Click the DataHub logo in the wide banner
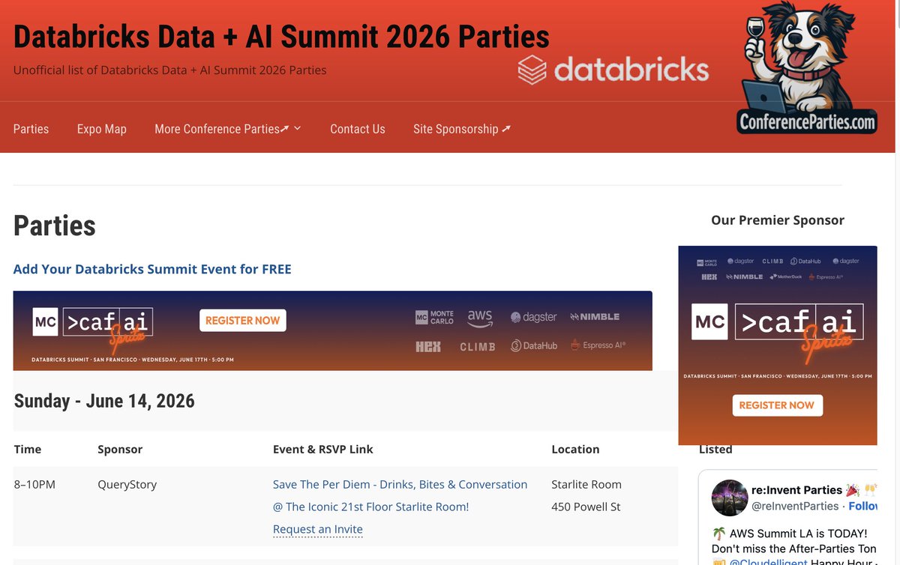Viewport: 900px width, 565px height. [534, 345]
